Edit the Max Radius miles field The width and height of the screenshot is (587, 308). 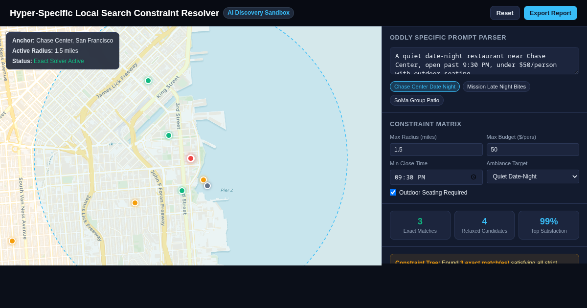[x=436, y=150]
